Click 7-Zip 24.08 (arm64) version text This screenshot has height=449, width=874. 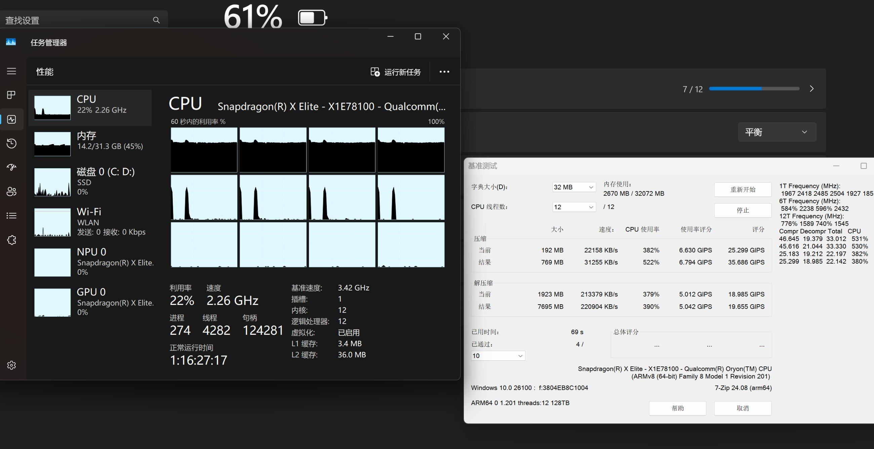[x=743, y=388]
